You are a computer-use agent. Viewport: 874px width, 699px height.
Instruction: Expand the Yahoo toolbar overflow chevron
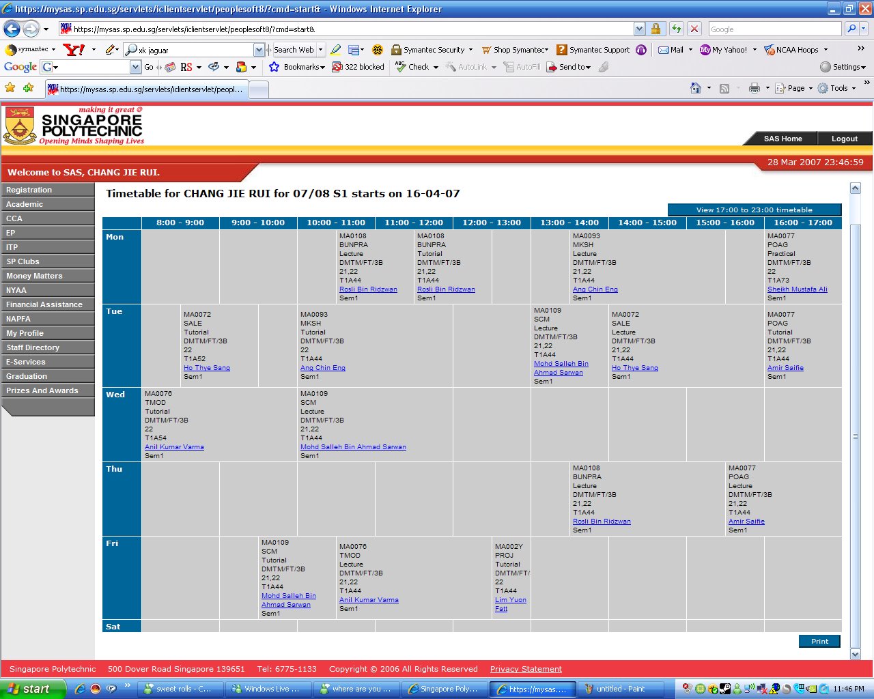click(861, 48)
